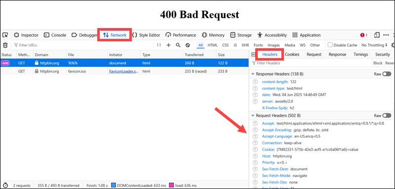
Task: Open the devtools three-dot menu
Action: [386, 35]
